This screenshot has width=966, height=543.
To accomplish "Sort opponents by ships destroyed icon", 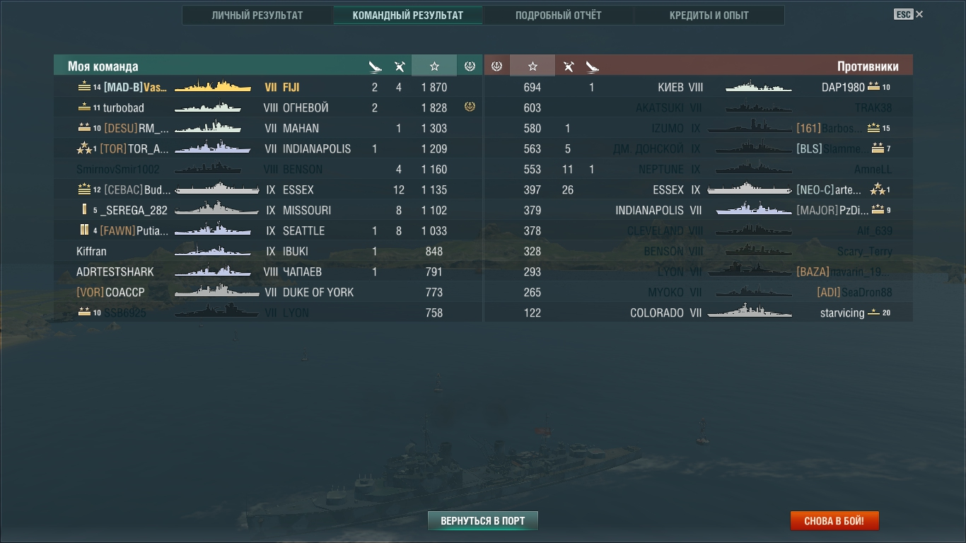I will coord(592,66).
